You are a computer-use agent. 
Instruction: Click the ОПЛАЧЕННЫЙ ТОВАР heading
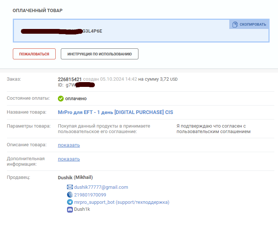38,11
